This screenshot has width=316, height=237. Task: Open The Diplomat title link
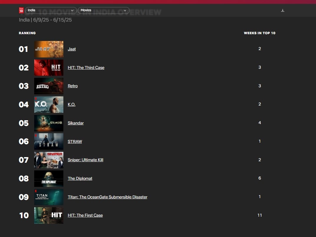point(80,178)
